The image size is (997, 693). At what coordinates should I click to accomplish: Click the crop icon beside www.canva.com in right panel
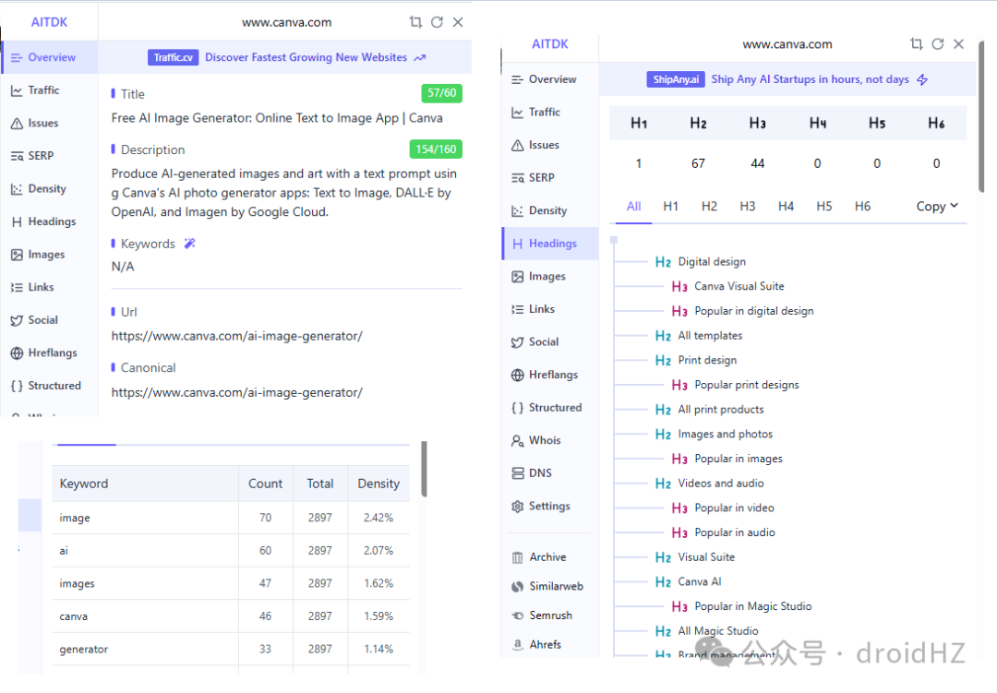pos(917,44)
